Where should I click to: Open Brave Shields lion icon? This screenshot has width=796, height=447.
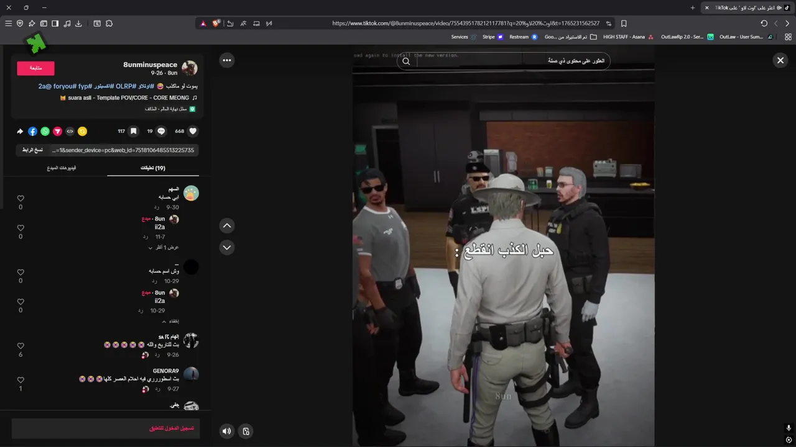tap(216, 24)
